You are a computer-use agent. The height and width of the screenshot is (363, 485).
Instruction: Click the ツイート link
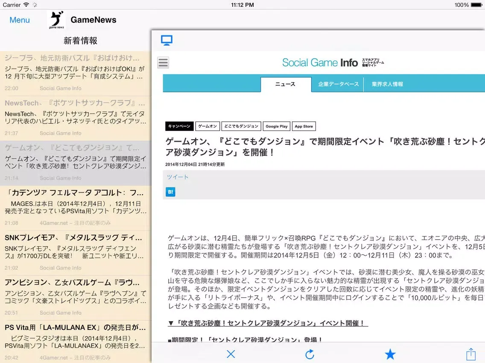coord(178,177)
